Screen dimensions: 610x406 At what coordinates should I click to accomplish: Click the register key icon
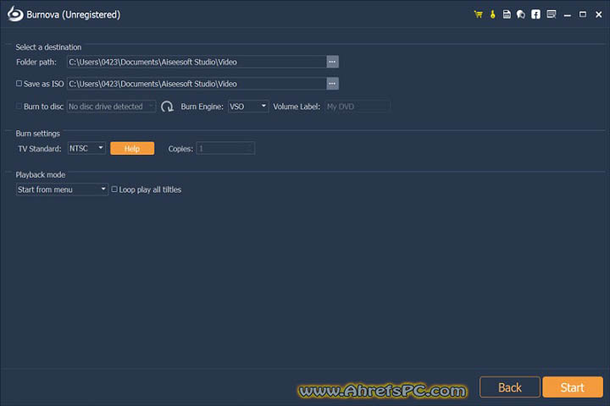(492, 14)
